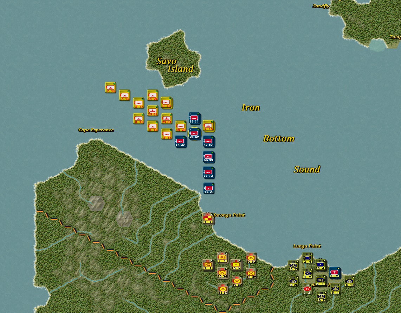Click the Cape Esperance label
This screenshot has height=313, width=401.
point(96,130)
